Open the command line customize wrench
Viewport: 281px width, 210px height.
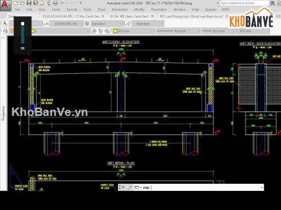(x=129, y=188)
